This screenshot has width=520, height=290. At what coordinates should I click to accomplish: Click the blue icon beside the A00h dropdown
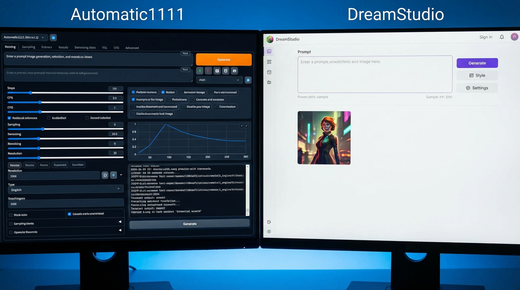(248, 80)
